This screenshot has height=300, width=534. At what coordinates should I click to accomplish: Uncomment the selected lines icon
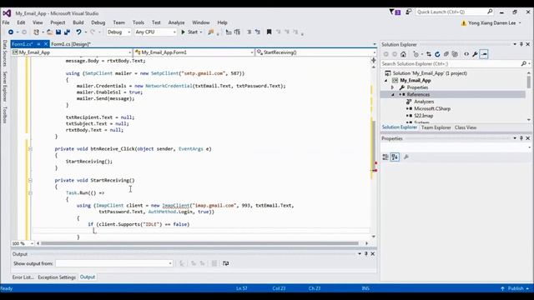[x=258, y=32]
